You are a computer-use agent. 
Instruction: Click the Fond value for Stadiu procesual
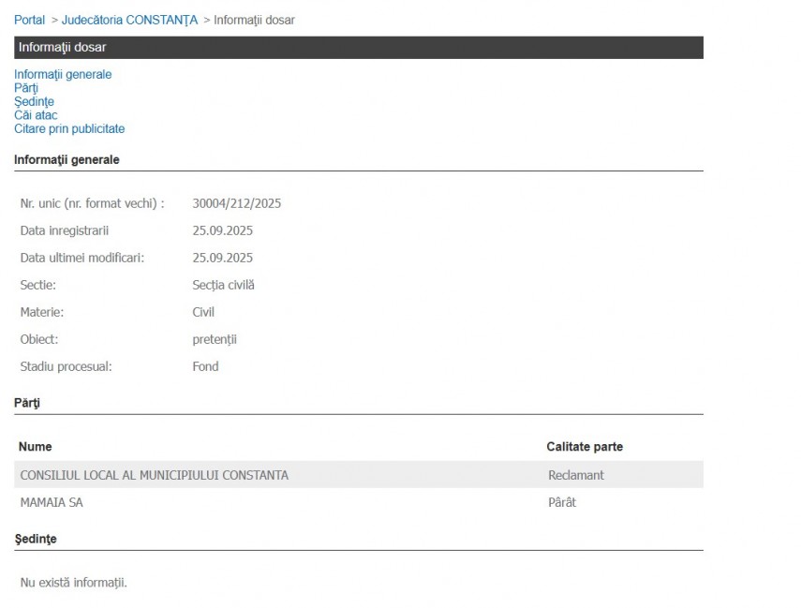coord(205,366)
